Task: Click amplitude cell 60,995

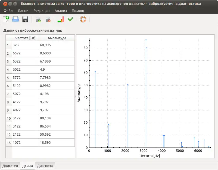Action: 57,45
